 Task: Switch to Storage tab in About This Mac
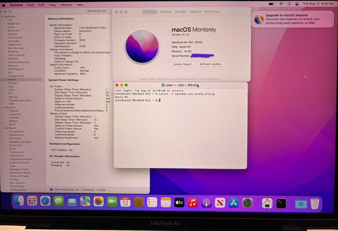click(x=180, y=12)
